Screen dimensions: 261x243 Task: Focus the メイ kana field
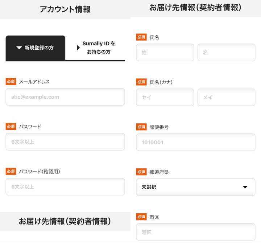[x=226, y=97]
